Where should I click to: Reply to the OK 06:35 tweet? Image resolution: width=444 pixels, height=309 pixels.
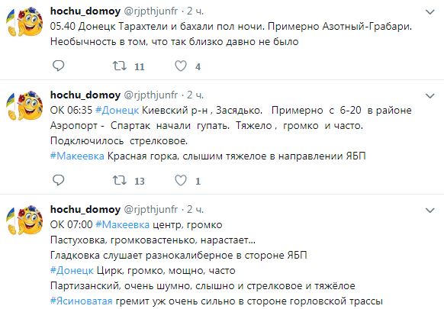(x=59, y=180)
